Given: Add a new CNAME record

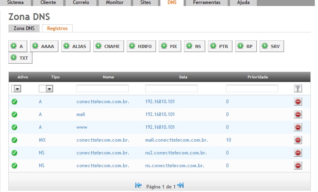Looking at the screenshot, I should (108, 46).
